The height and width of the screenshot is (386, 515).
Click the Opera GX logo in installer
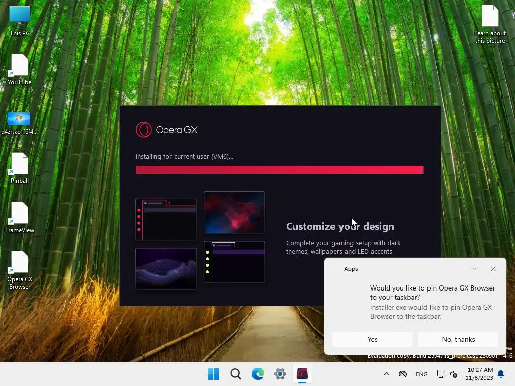[167, 130]
